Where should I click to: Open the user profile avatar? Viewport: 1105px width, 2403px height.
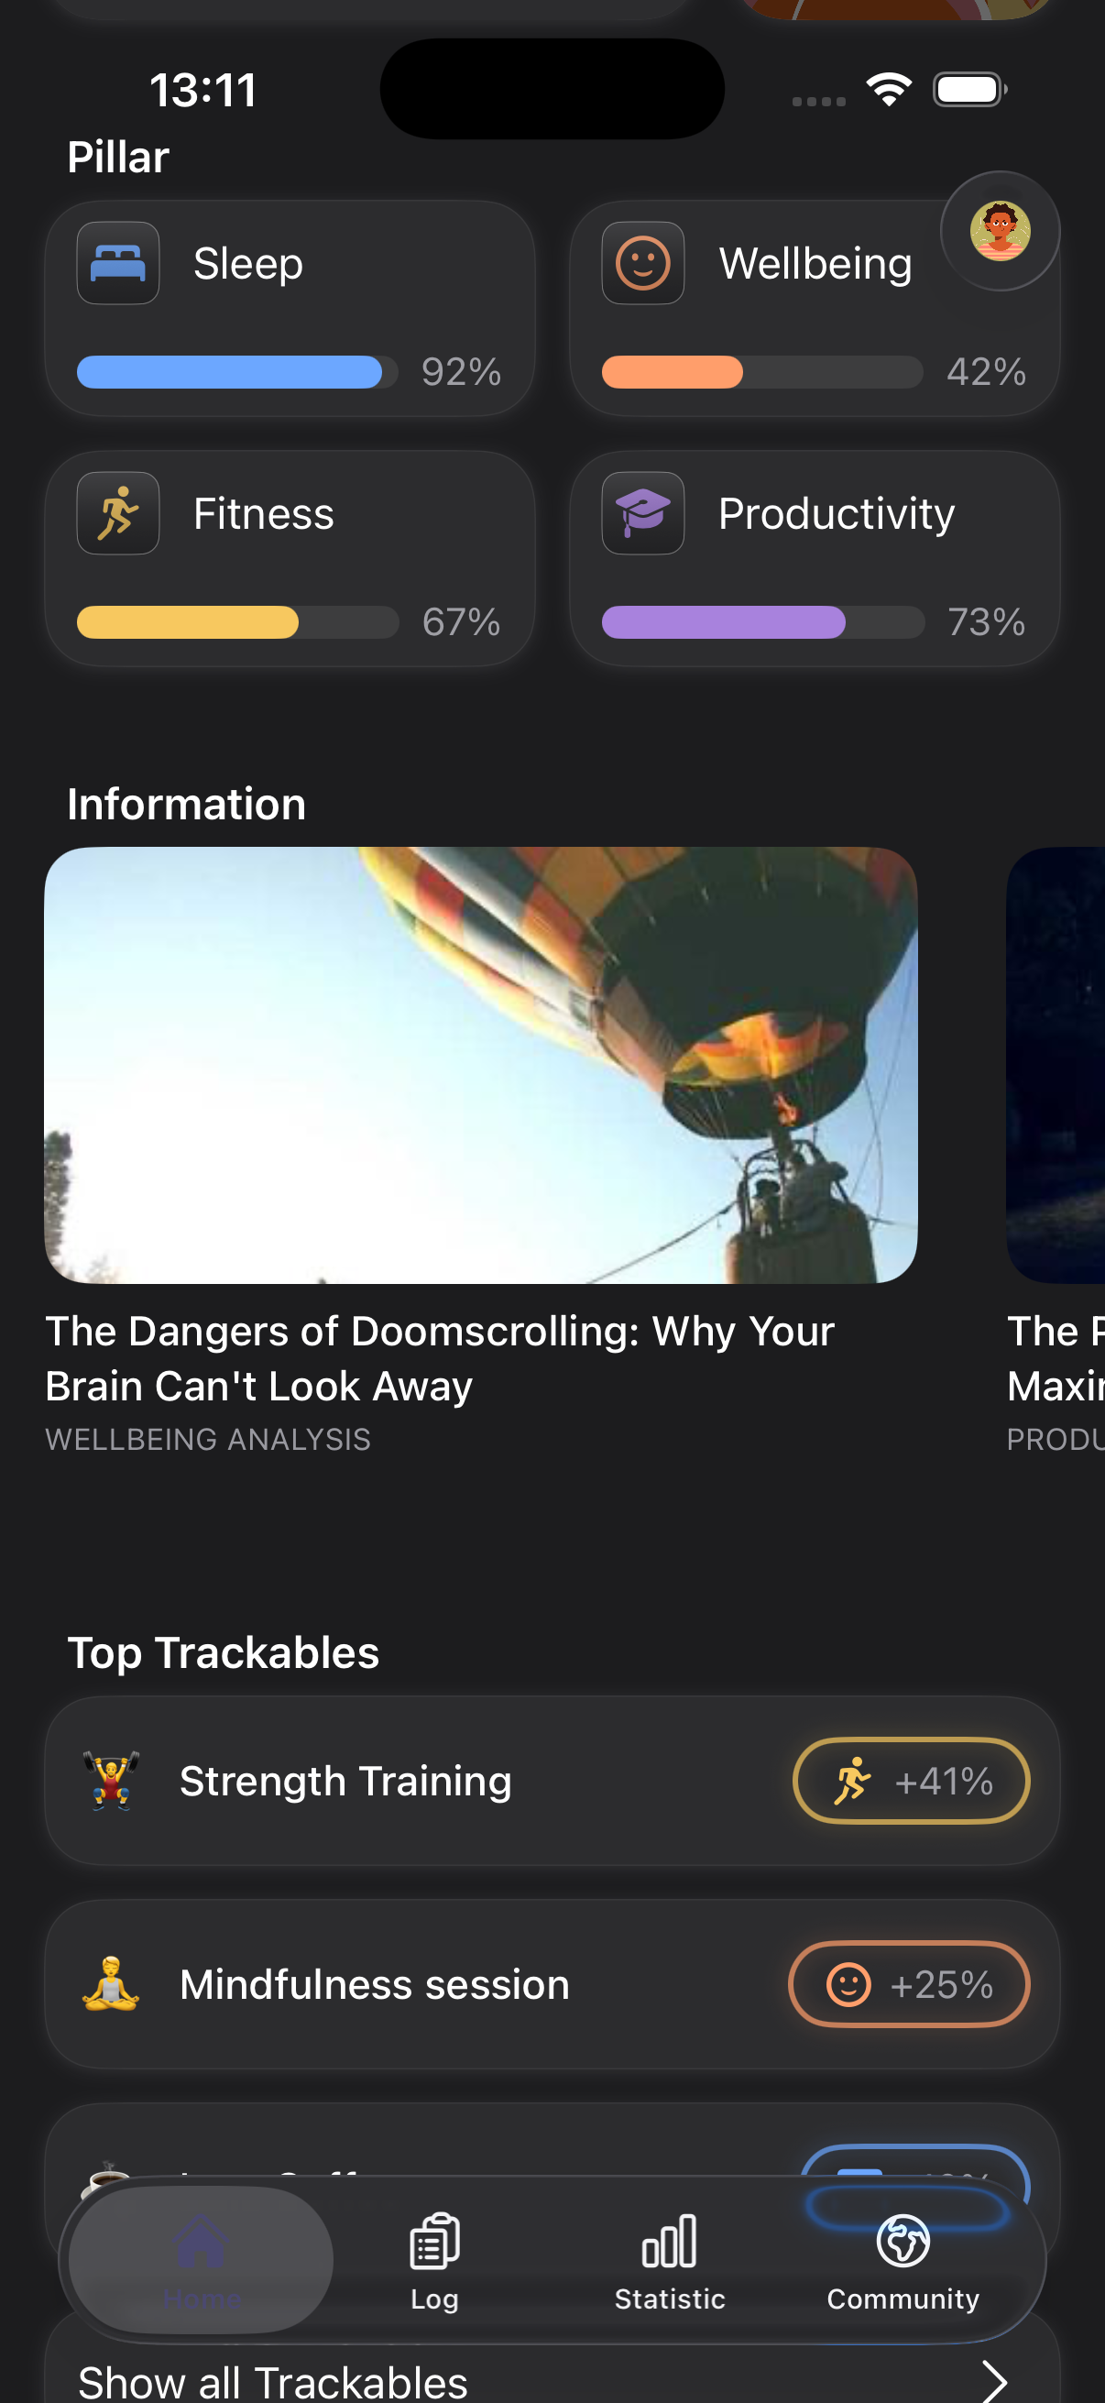999,230
